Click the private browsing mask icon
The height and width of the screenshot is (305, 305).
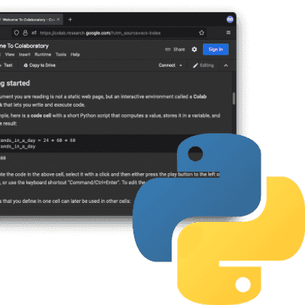click(230, 19)
